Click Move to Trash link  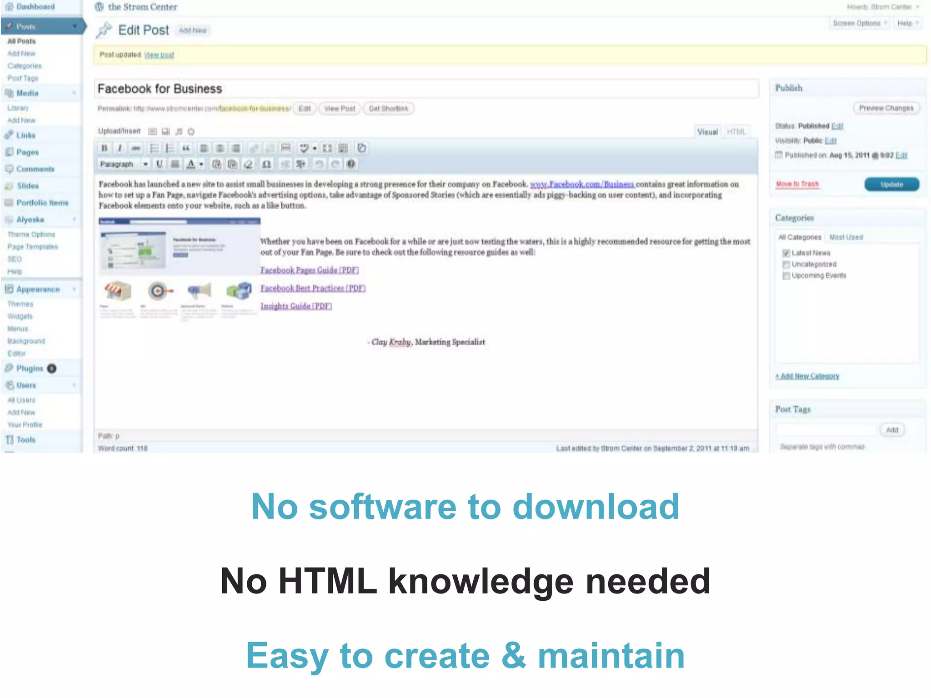797,184
